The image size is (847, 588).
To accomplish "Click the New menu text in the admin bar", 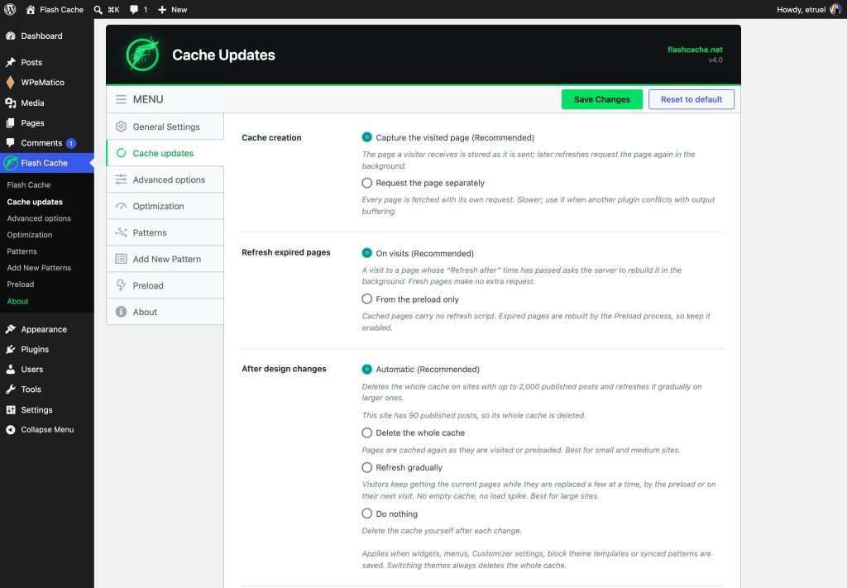I will pyautogui.click(x=179, y=9).
